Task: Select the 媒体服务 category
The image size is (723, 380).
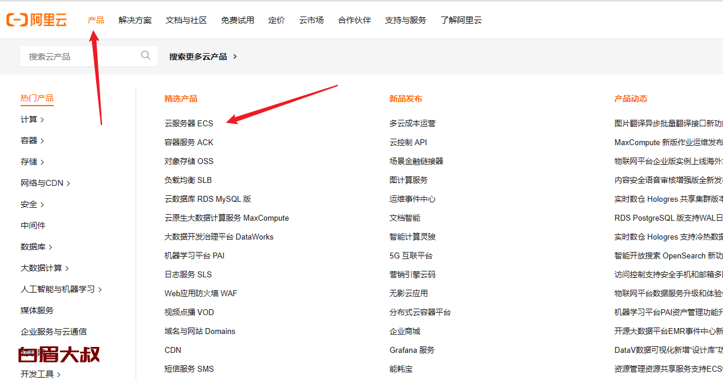Action: click(x=37, y=310)
